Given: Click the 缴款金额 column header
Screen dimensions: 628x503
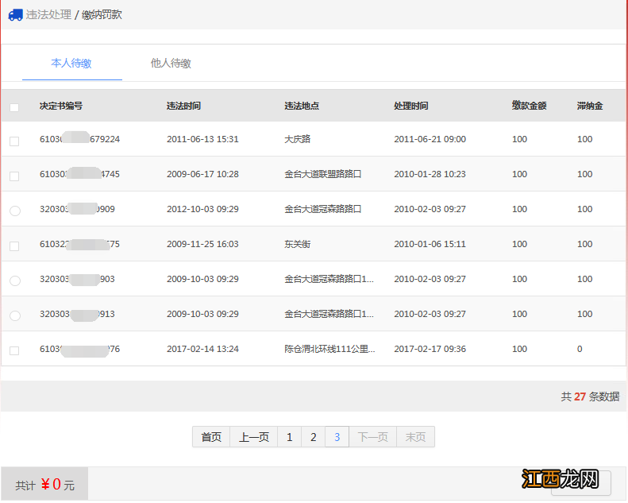Looking at the screenshot, I should [x=529, y=106].
